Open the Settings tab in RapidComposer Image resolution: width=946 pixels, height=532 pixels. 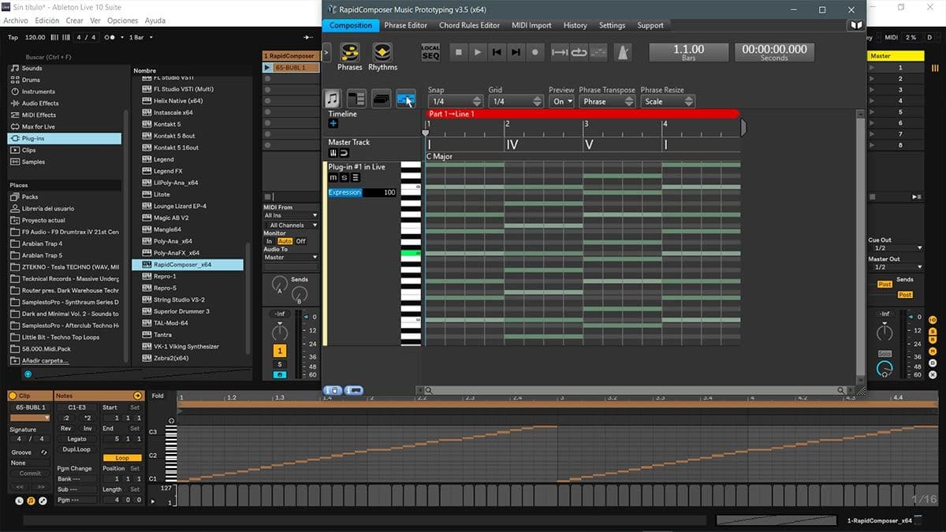point(612,25)
